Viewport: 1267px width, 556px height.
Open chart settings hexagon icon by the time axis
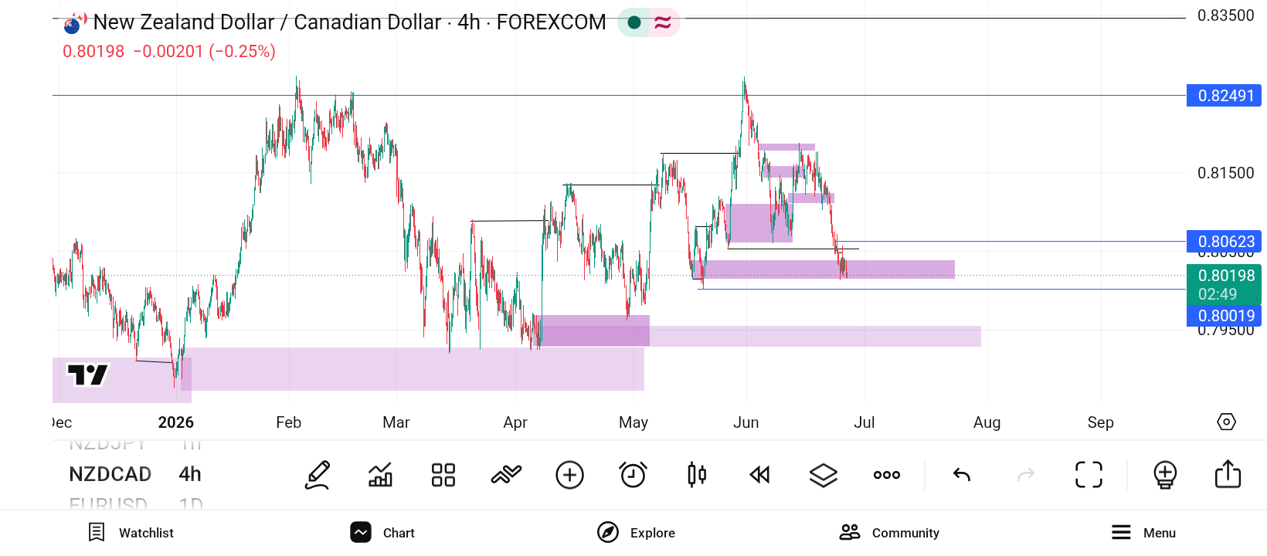point(1227,422)
